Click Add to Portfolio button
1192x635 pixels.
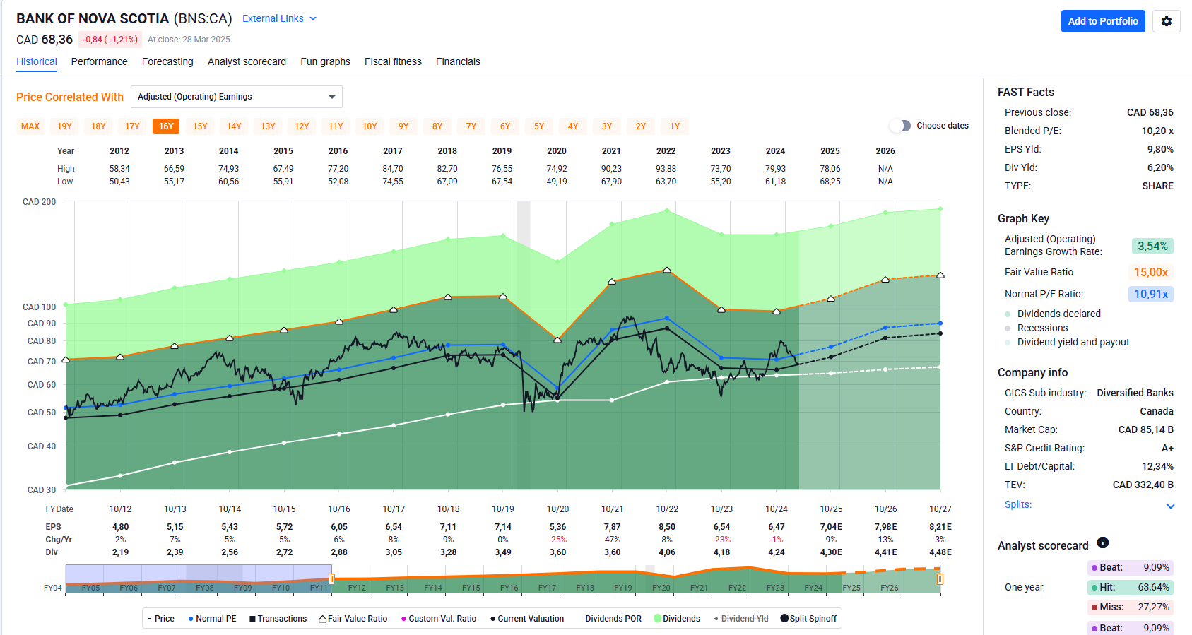point(1102,21)
